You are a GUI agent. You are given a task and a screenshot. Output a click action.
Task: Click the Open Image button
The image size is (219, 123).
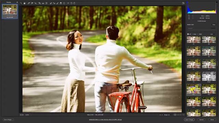(189, 120)
